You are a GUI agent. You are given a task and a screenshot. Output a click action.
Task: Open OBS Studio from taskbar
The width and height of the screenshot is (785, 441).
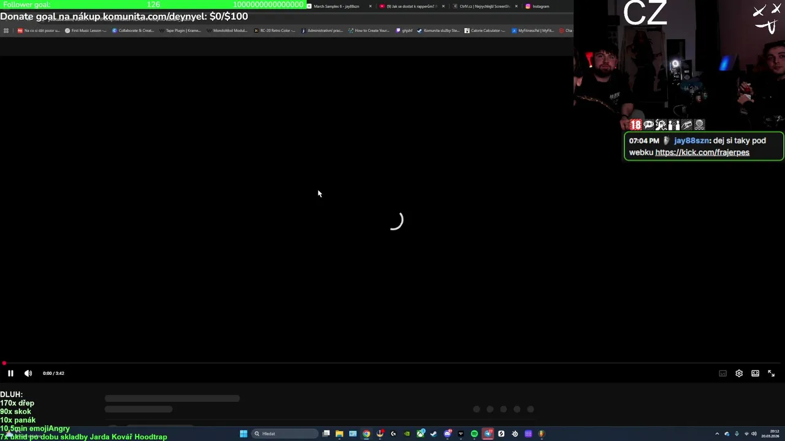coord(515,434)
